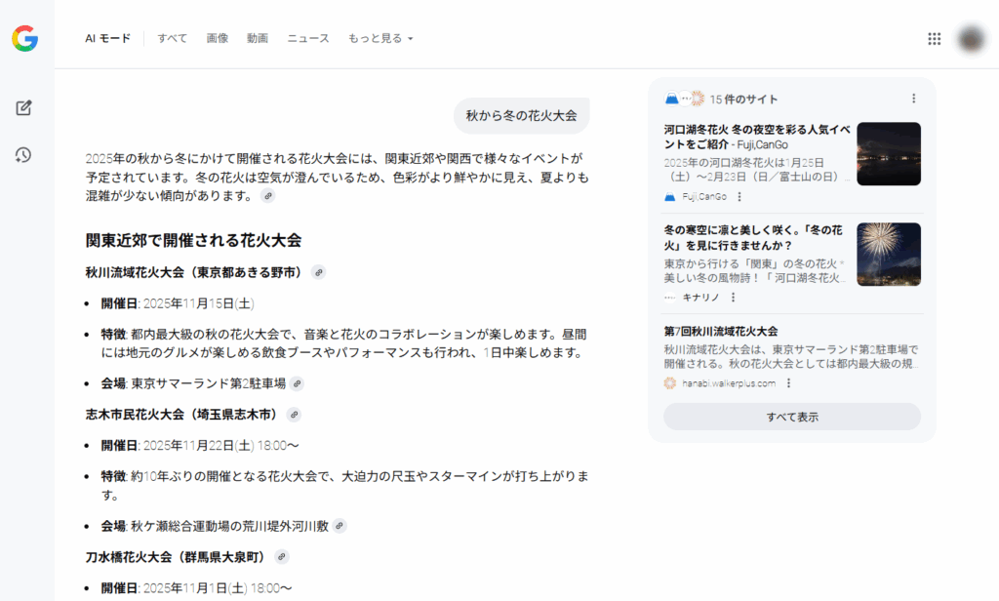Open the AI Mode history icon
This screenshot has height=601, width=999.
point(24,154)
